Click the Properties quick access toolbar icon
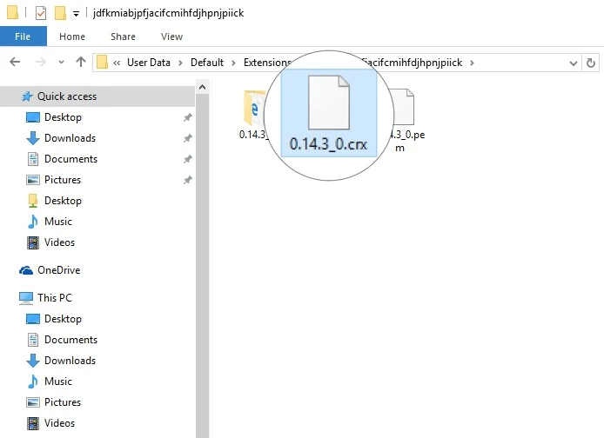604x438 pixels. 40,13
